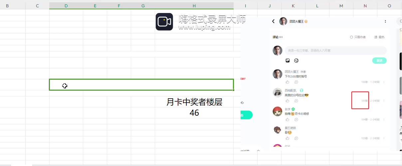Open the '最热' sort option
The width and height of the screenshot is (402, 166).
pyautogui.click(x=379, y=37)
